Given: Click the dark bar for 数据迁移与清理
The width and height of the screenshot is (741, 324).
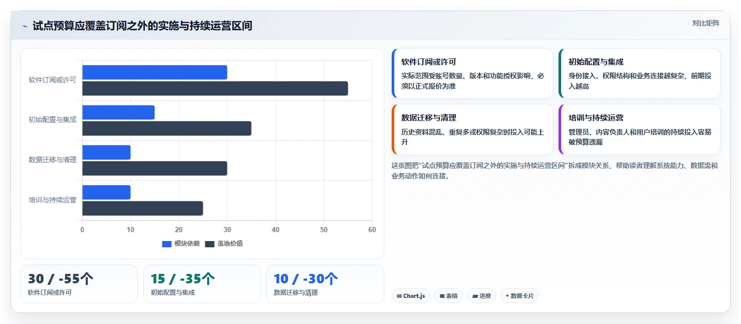Looking at the screenshot, I should [x=155, y=169].
